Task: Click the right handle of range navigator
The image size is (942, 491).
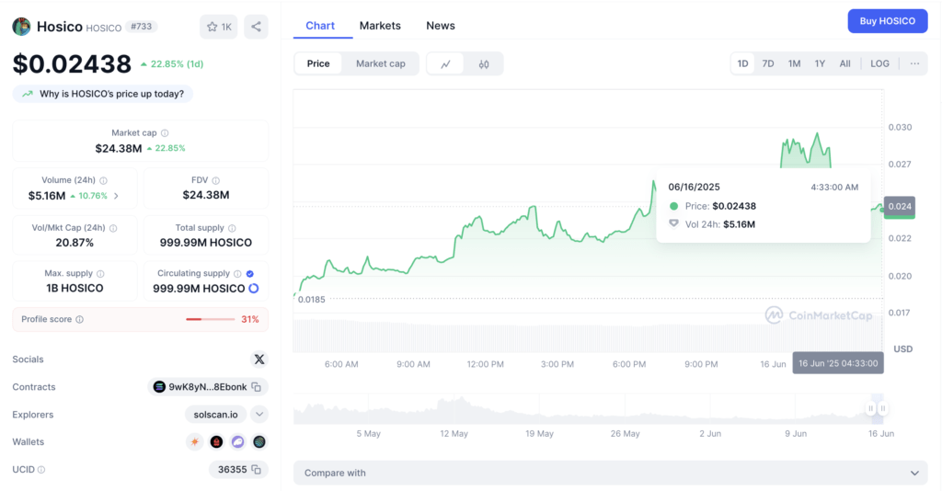Action: [x=883, y=409]
